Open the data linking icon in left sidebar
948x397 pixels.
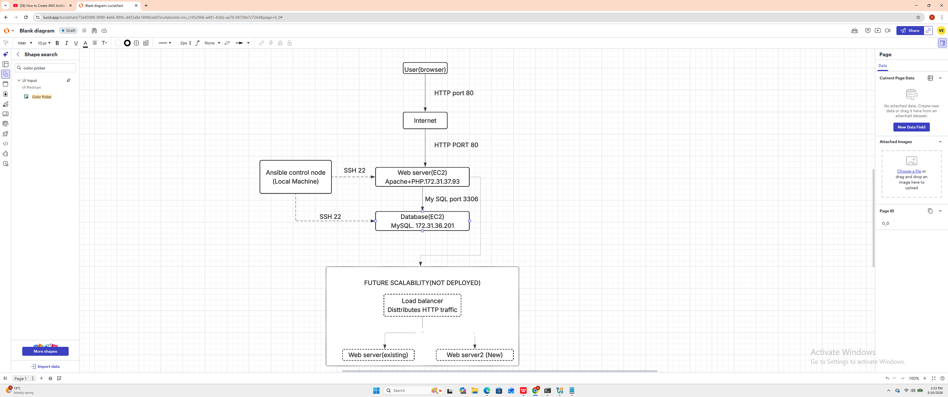[5, 124]
